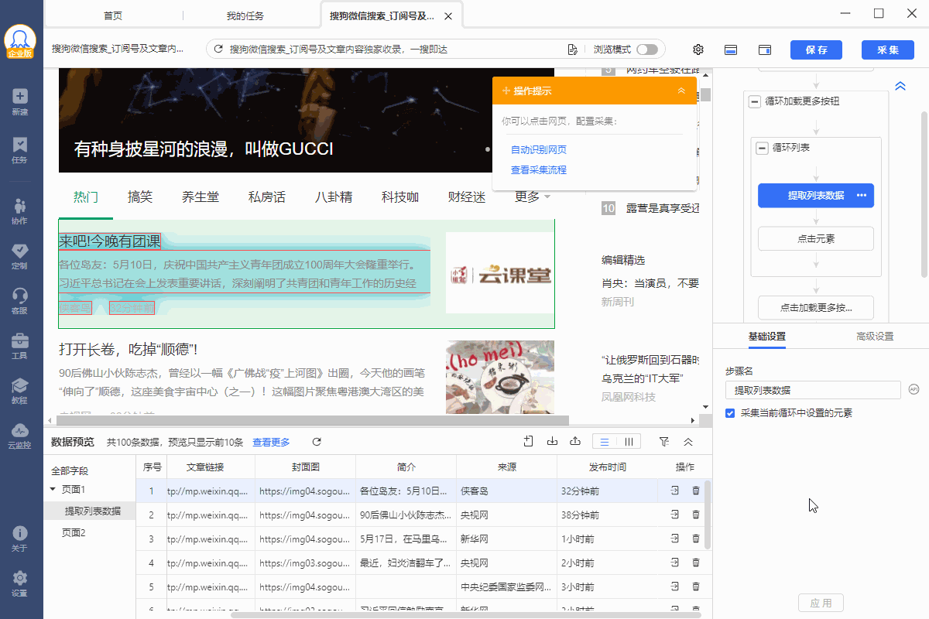Open the options menu on 提取列表数据
The height and width of the screenshot is (619, 929).
pos(862,196)
